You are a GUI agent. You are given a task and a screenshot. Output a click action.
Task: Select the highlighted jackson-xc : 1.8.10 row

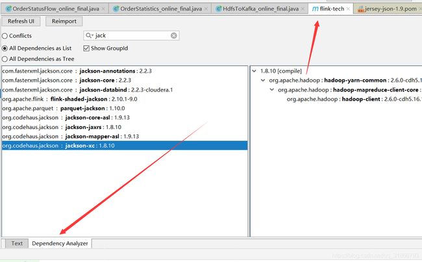[125, 146]
